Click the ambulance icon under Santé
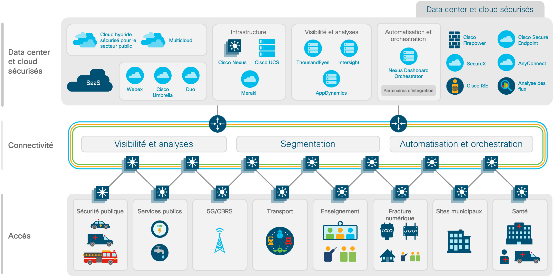The image size is (554, 277). click(527, 257)
